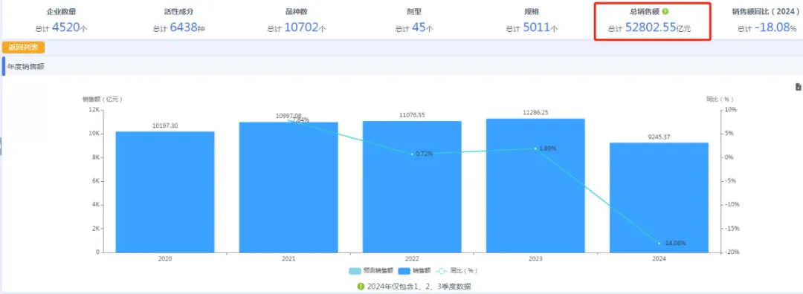Click the 1.89% point on the line
803x294 pixels.
[535, 148]
